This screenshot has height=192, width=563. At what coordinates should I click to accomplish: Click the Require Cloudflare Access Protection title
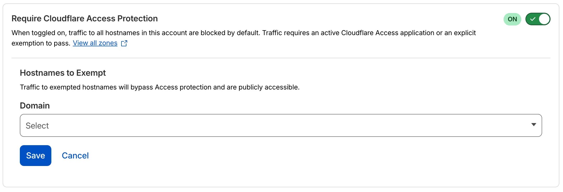(84, 18)
